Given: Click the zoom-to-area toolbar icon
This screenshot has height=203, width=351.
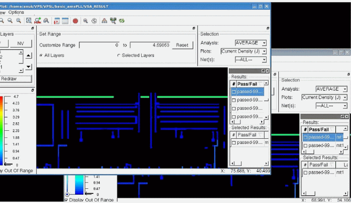Looking at the screenshot, I should point(29,21).
